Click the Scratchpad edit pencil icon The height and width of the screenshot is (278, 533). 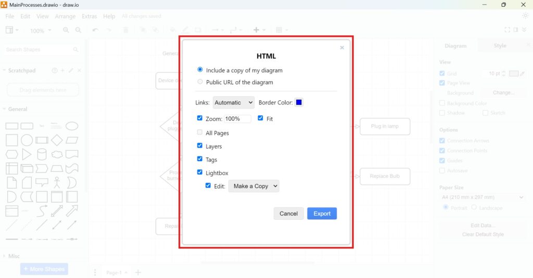tap(71, 71)
